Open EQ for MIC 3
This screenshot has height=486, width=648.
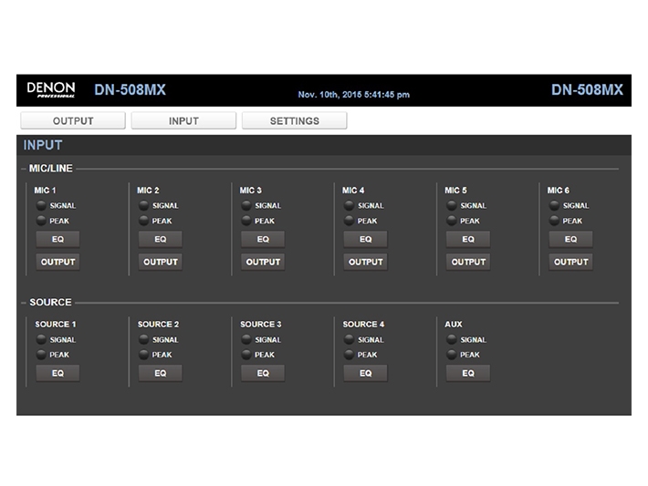(263, 239)
